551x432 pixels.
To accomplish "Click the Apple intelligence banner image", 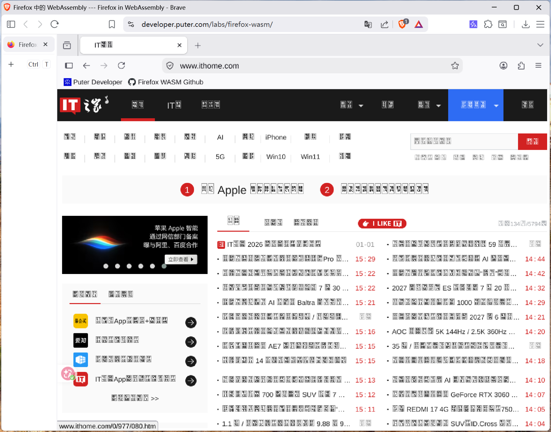I will coord(135,245).
